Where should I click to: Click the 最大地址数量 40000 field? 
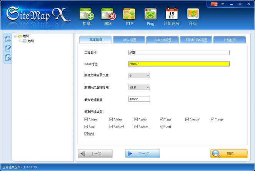[x=139, y=99]
